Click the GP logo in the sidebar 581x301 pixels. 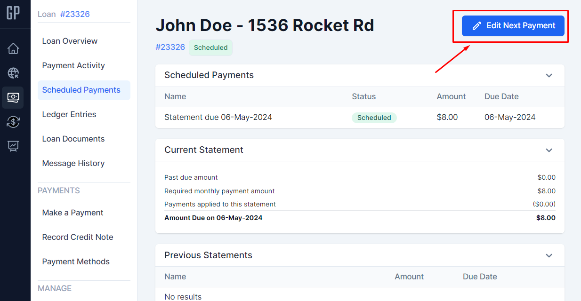(13, 13)
